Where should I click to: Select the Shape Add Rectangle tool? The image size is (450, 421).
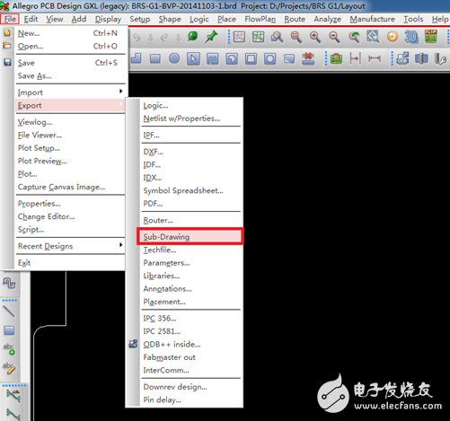coord(155,58)
